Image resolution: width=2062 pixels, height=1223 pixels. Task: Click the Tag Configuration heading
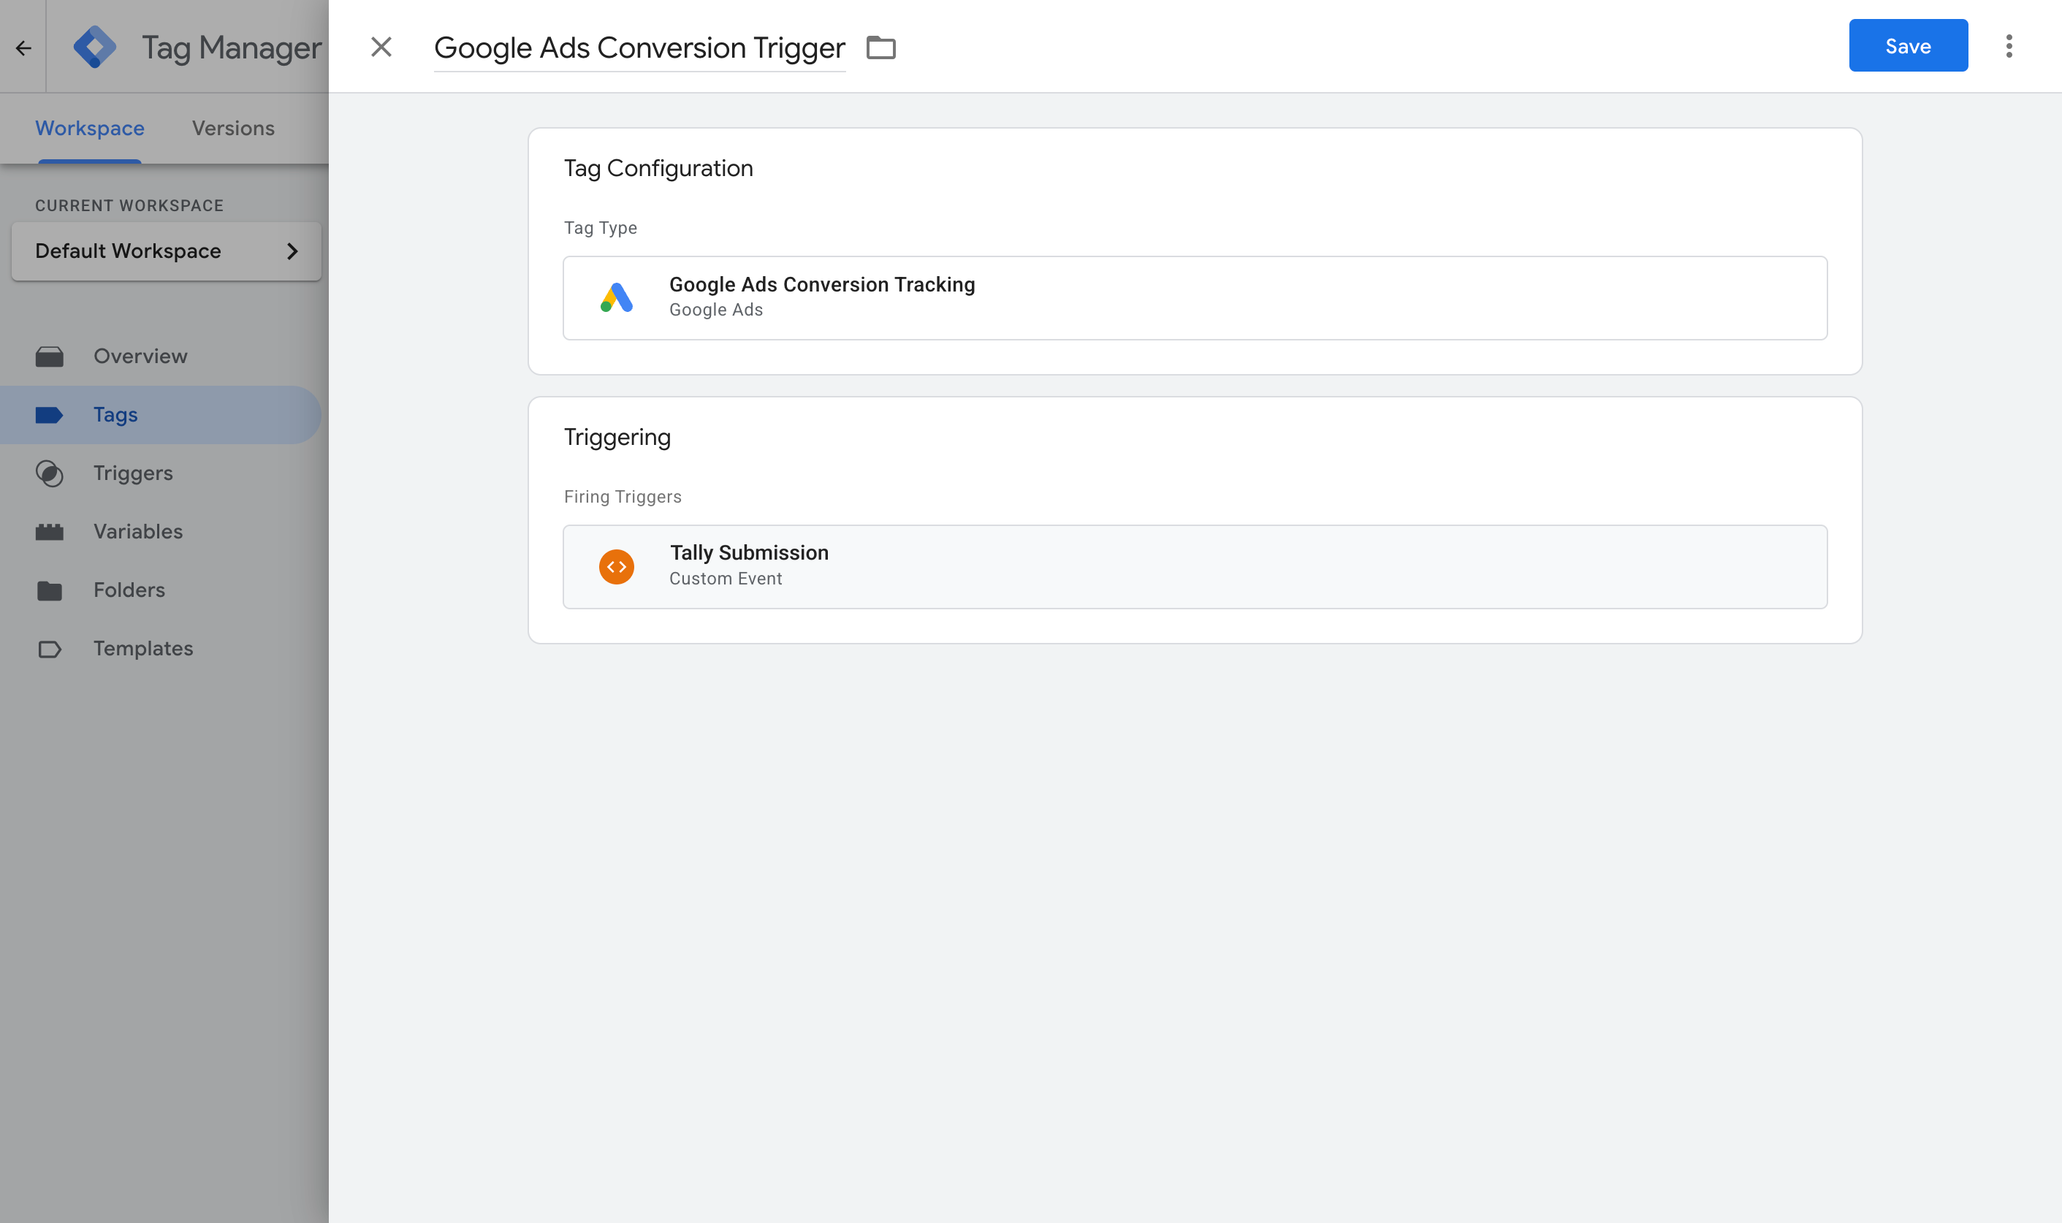[x=658, y=168]
